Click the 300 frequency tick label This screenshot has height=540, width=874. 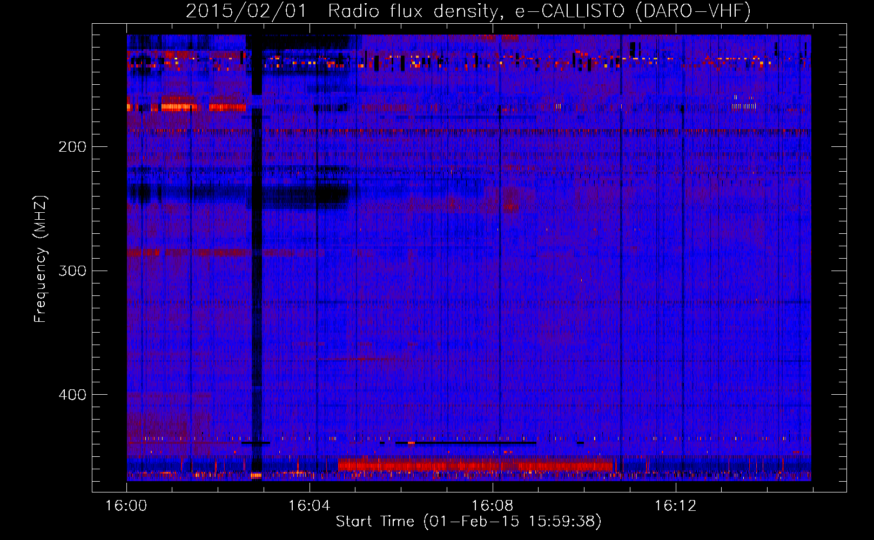tap(72, 270)
